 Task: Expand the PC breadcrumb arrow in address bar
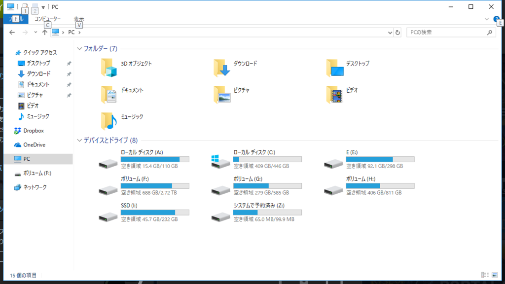[x=79, y=33]
